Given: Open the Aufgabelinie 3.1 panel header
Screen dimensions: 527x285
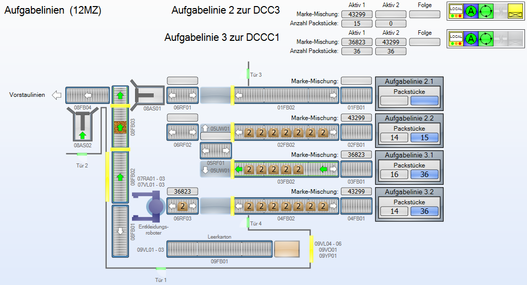Looking at the screenshot, I should pyautogui.click(x=409, y=154).
